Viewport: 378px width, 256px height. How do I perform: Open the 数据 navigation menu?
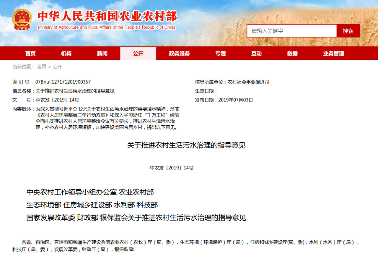(x=292, y=53)
